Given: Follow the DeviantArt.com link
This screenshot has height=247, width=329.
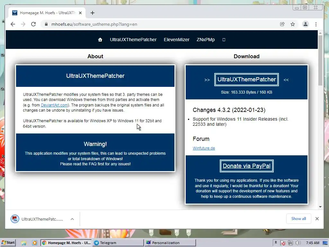Looking at the screenshot, I should pyautogui.click(x=54, y=105).
